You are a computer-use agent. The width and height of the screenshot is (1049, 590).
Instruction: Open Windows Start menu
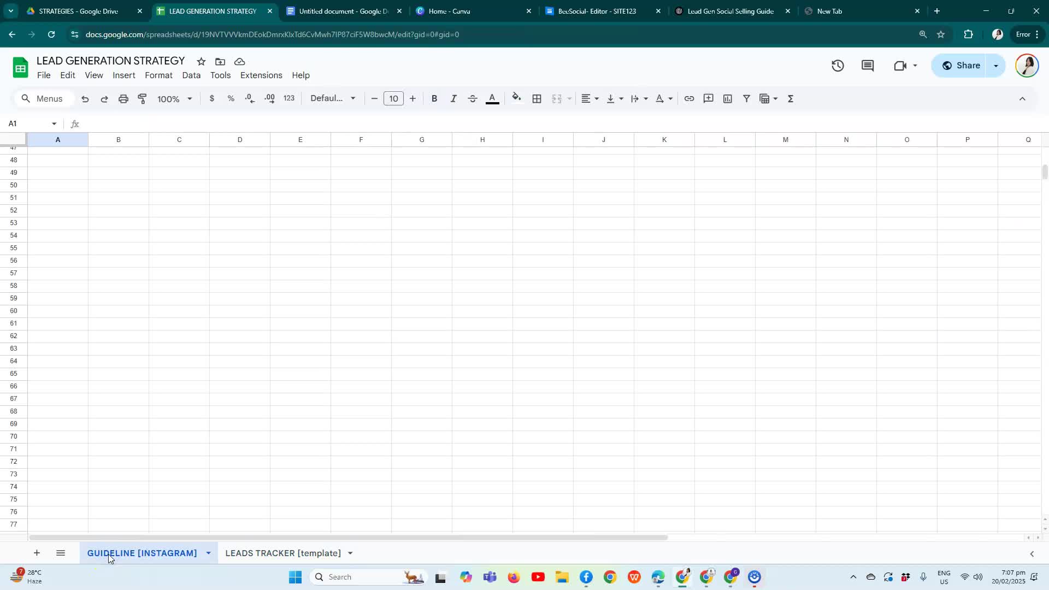pos(295,577)
